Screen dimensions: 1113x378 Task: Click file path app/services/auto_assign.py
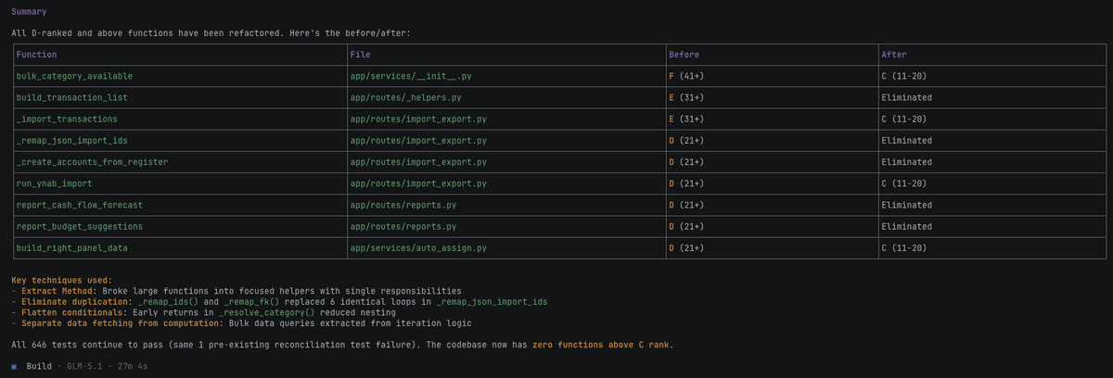coord(418,248)
